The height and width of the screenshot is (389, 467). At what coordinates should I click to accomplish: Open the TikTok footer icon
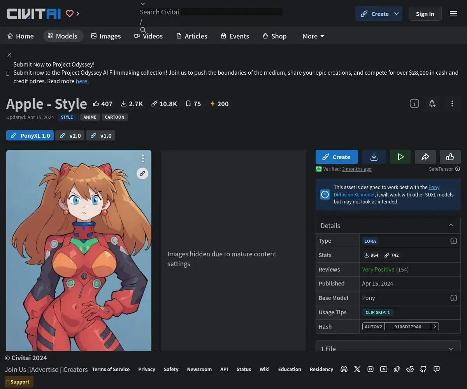[397, 369]
